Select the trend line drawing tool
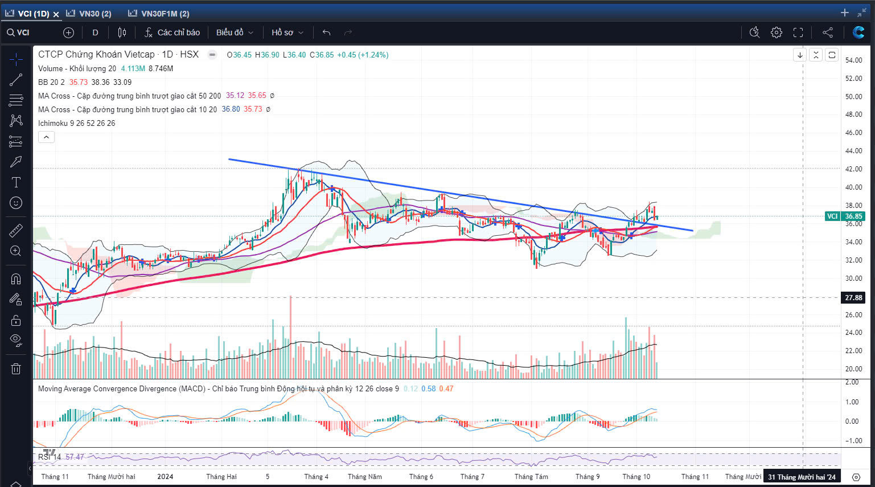Image resolution: width=875 pixels, height=487 pixels. (16, 80)
